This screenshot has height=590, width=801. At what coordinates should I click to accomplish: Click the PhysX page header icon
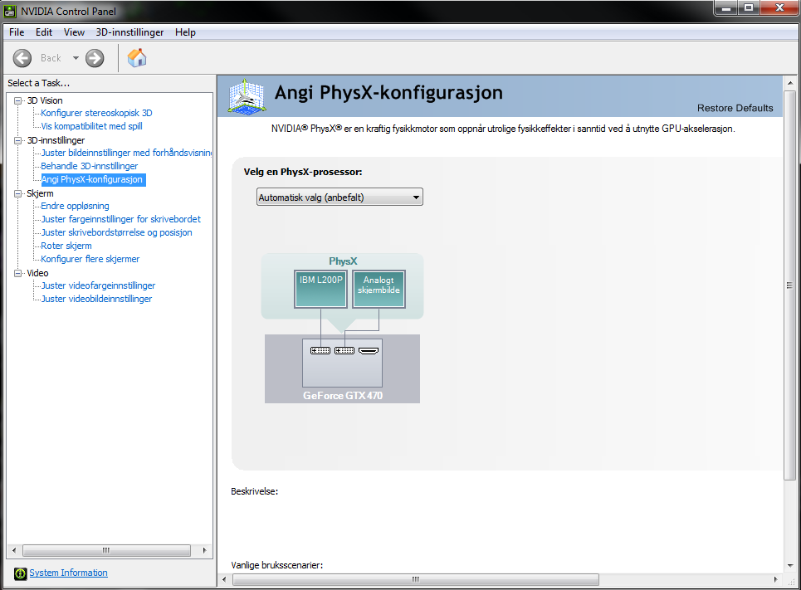pyautogui.click(x=247, y=96)
